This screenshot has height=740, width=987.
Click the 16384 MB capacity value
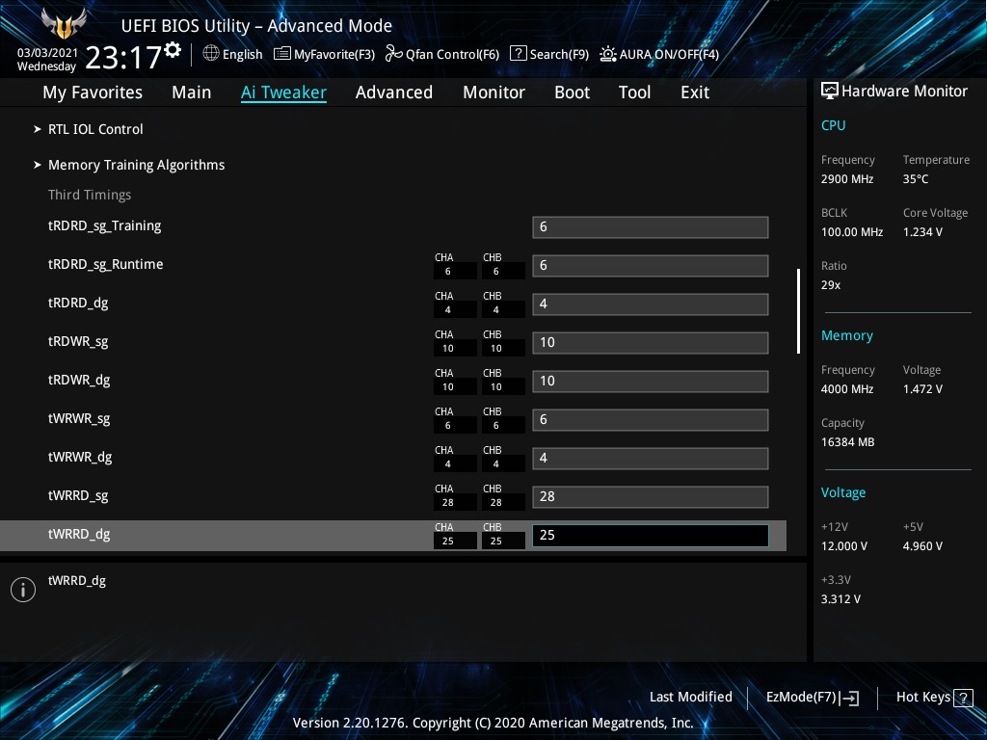tap(848, 441)
